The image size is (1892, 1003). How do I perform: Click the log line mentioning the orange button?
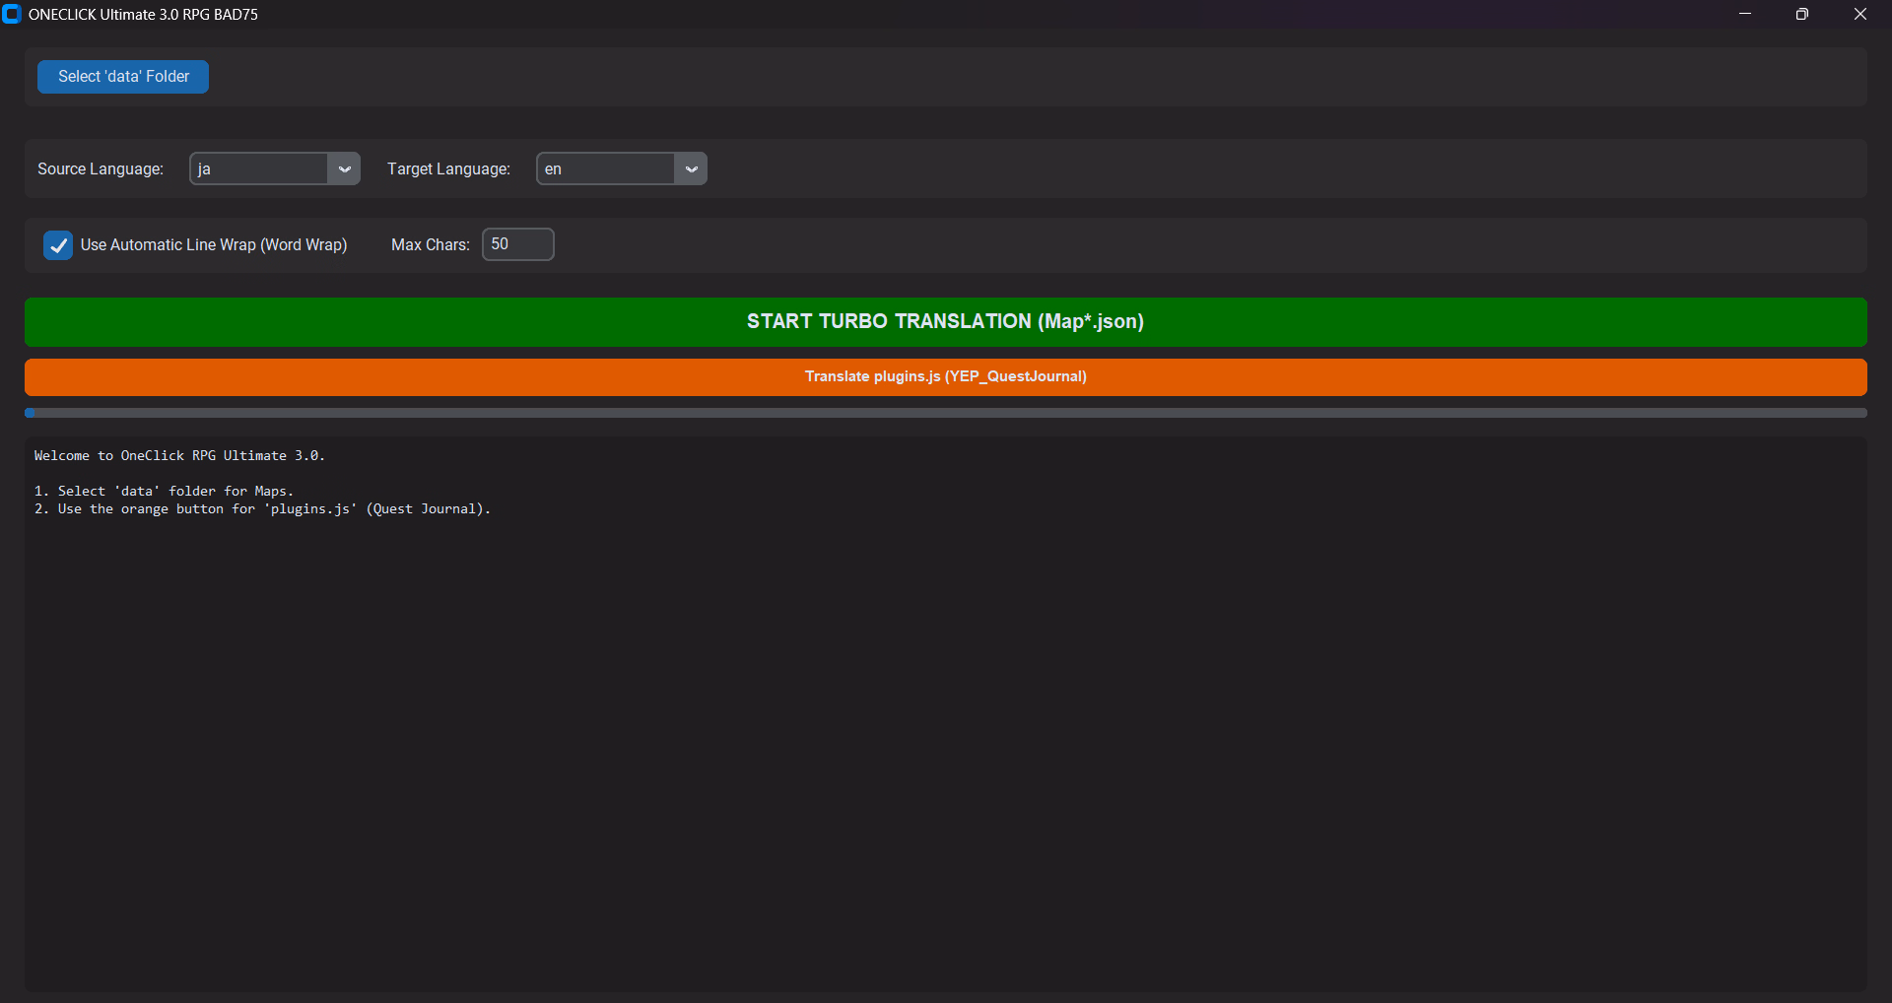pos(262,508)
